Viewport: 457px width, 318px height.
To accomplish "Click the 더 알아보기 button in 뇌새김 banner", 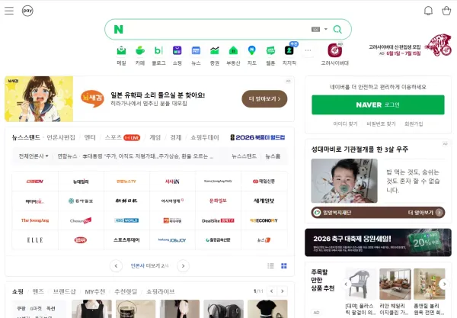I will point(264,99).
